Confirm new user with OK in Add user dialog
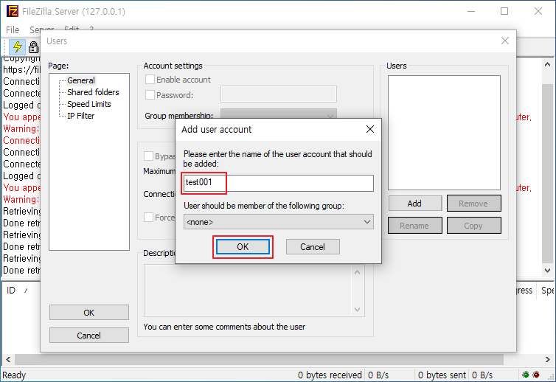This screenshot has height=382, width=556. point(243,247)
